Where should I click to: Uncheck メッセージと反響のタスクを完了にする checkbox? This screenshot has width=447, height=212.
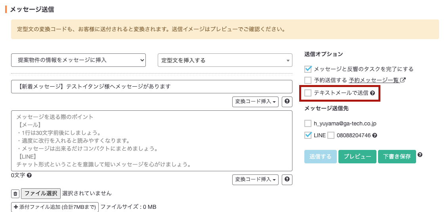(x=308, y=69)
